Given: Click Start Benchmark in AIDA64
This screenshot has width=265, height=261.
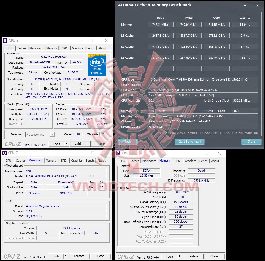Looking at the screenshot, I should tap(190, 142).
